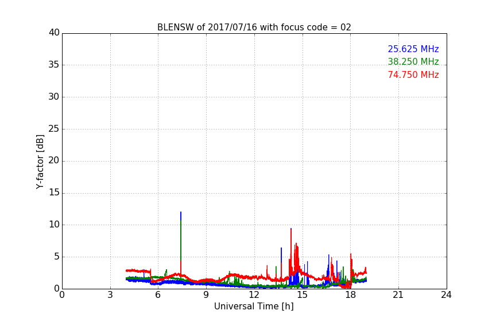496x330 pixels.
Task: Click the x-axis tick label '9'
Action: 206,295
